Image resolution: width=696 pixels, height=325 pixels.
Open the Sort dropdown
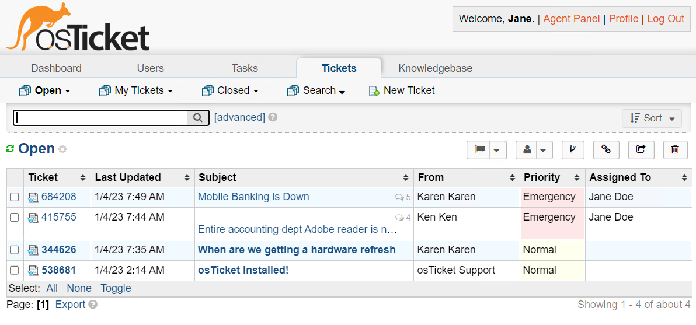pos(652,118)
